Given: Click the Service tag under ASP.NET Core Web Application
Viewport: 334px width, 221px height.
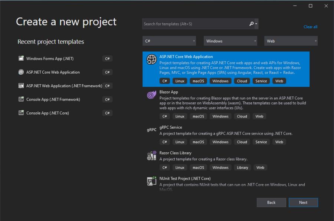Looking at the screenshot, I should 261,81.
